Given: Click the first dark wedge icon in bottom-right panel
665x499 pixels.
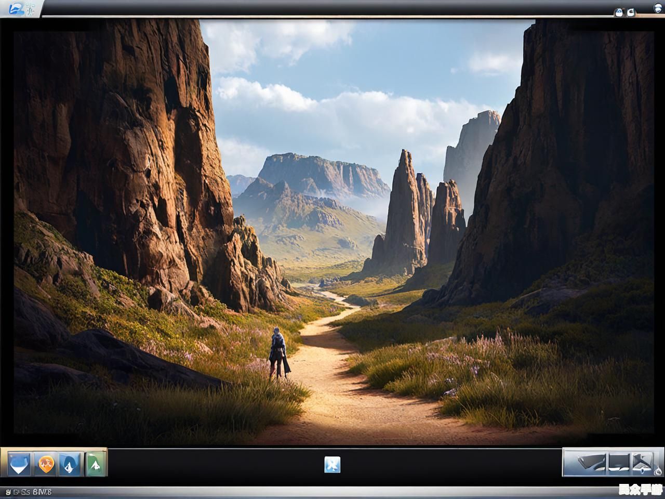Looking at the screenshot, I should pyautogui.click(x=591, y=462).
